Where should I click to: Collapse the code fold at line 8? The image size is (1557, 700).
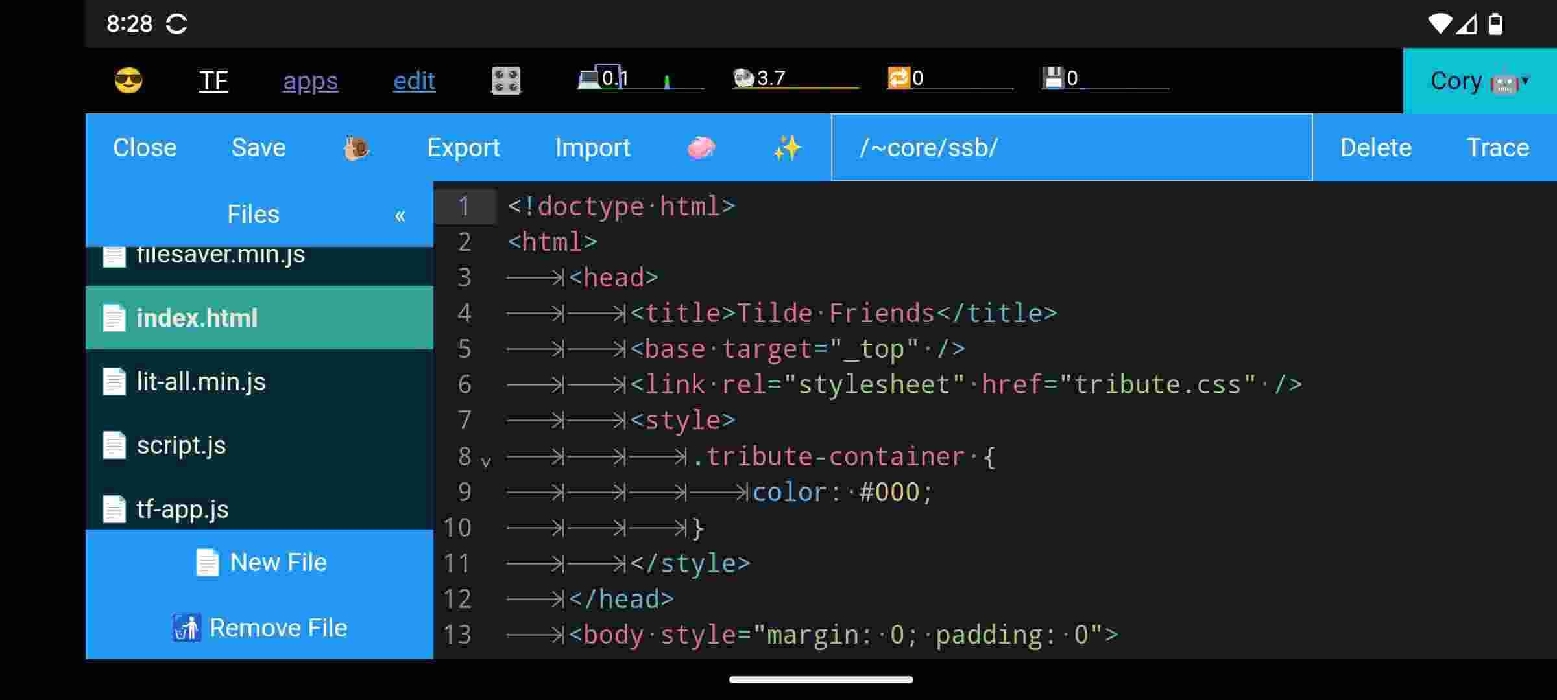(x=485, y=460)
